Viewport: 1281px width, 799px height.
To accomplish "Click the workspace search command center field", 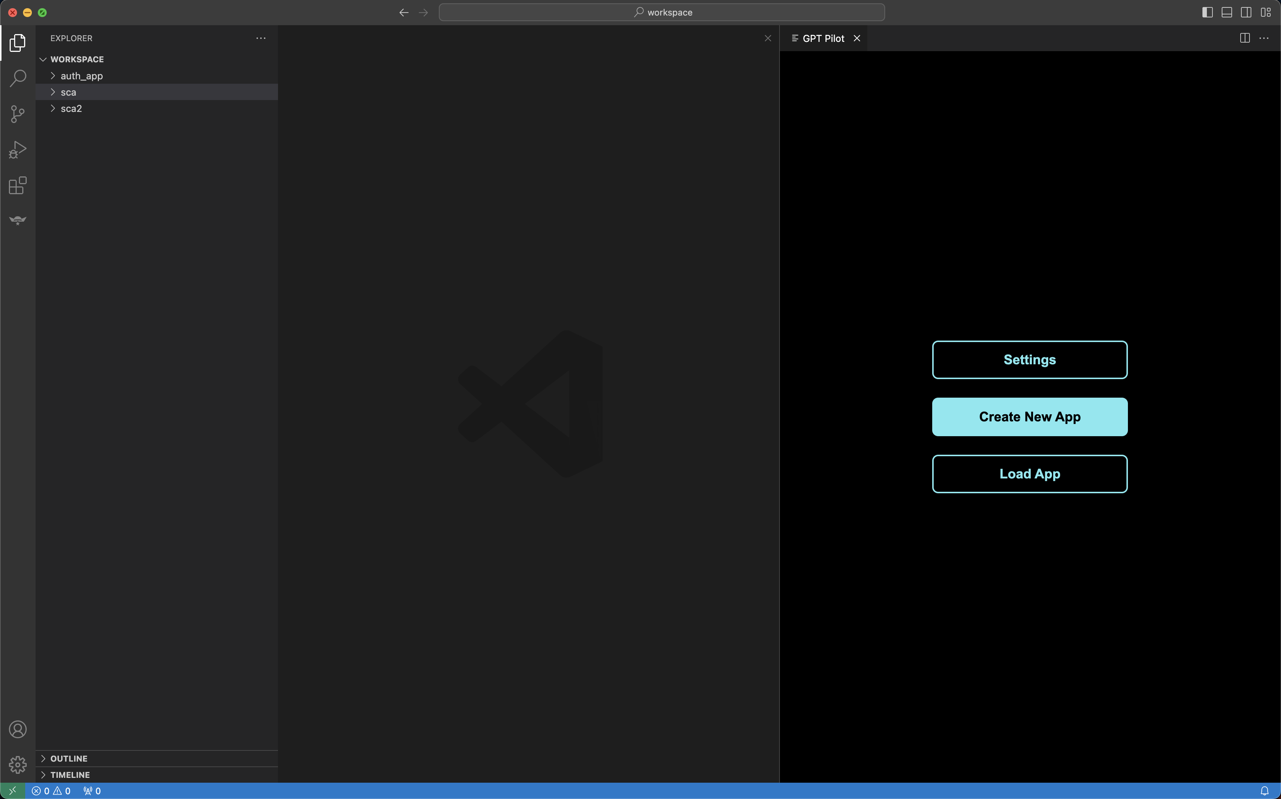I will pyautogui.click(x=662, y=12).
